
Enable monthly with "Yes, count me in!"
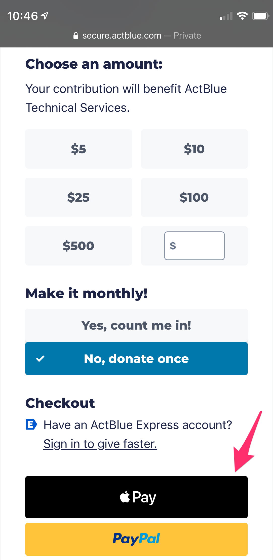click(136, 325)
